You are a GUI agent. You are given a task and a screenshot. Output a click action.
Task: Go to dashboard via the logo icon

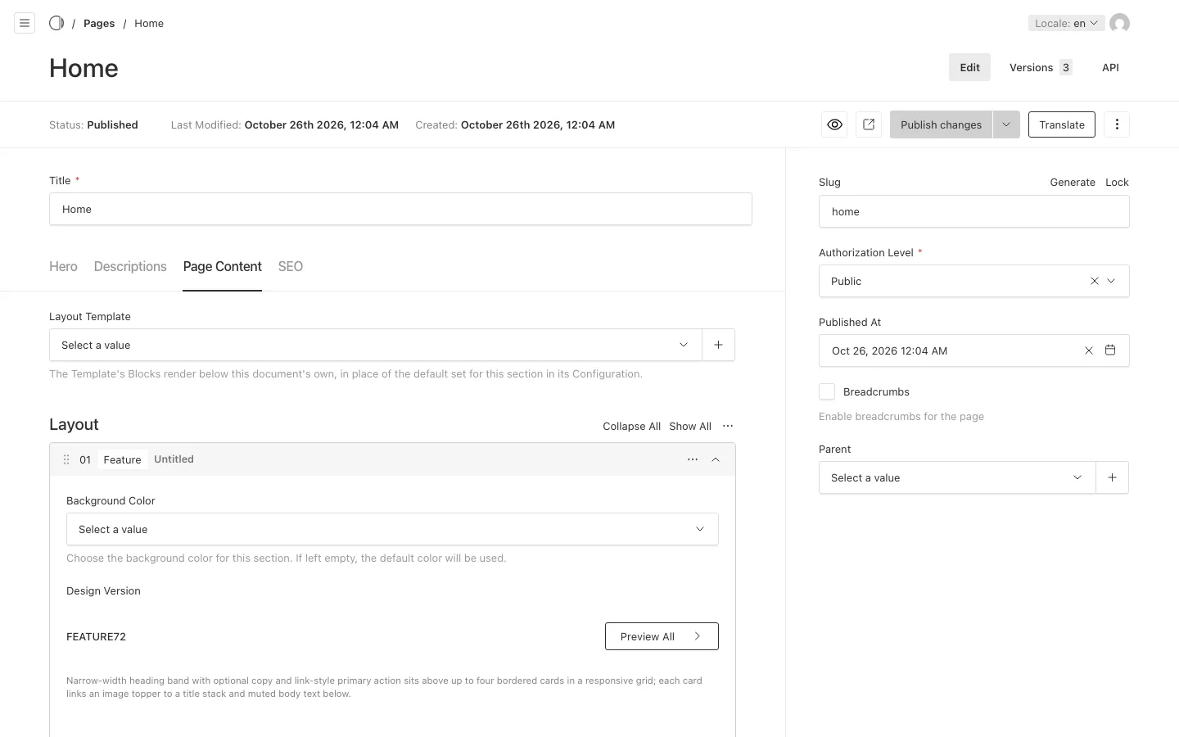click(56, 23)
